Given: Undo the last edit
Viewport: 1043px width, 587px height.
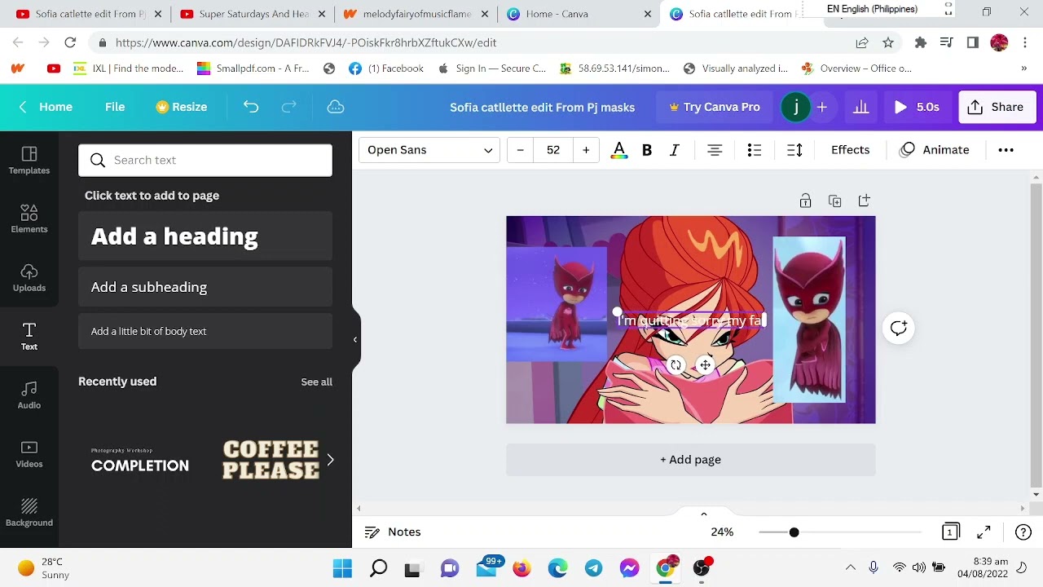Looking at the screenshot, I should (251, 107).
